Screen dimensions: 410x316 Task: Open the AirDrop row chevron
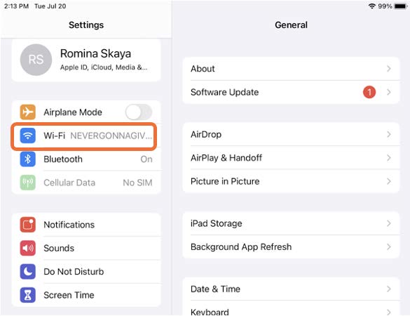(389, 134)
